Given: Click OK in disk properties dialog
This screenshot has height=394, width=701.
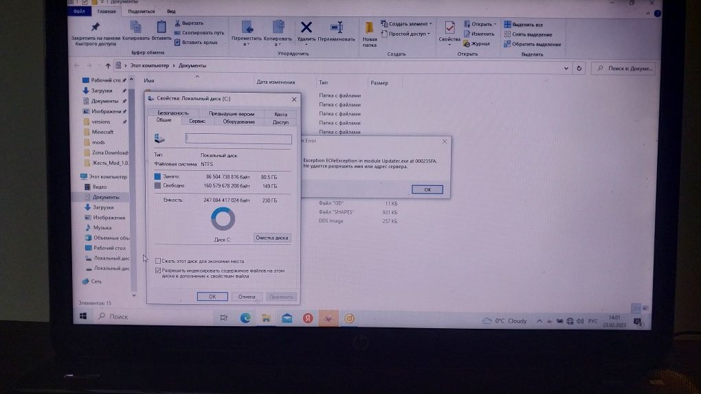Looking at the screenshot, I should point(212,297).
